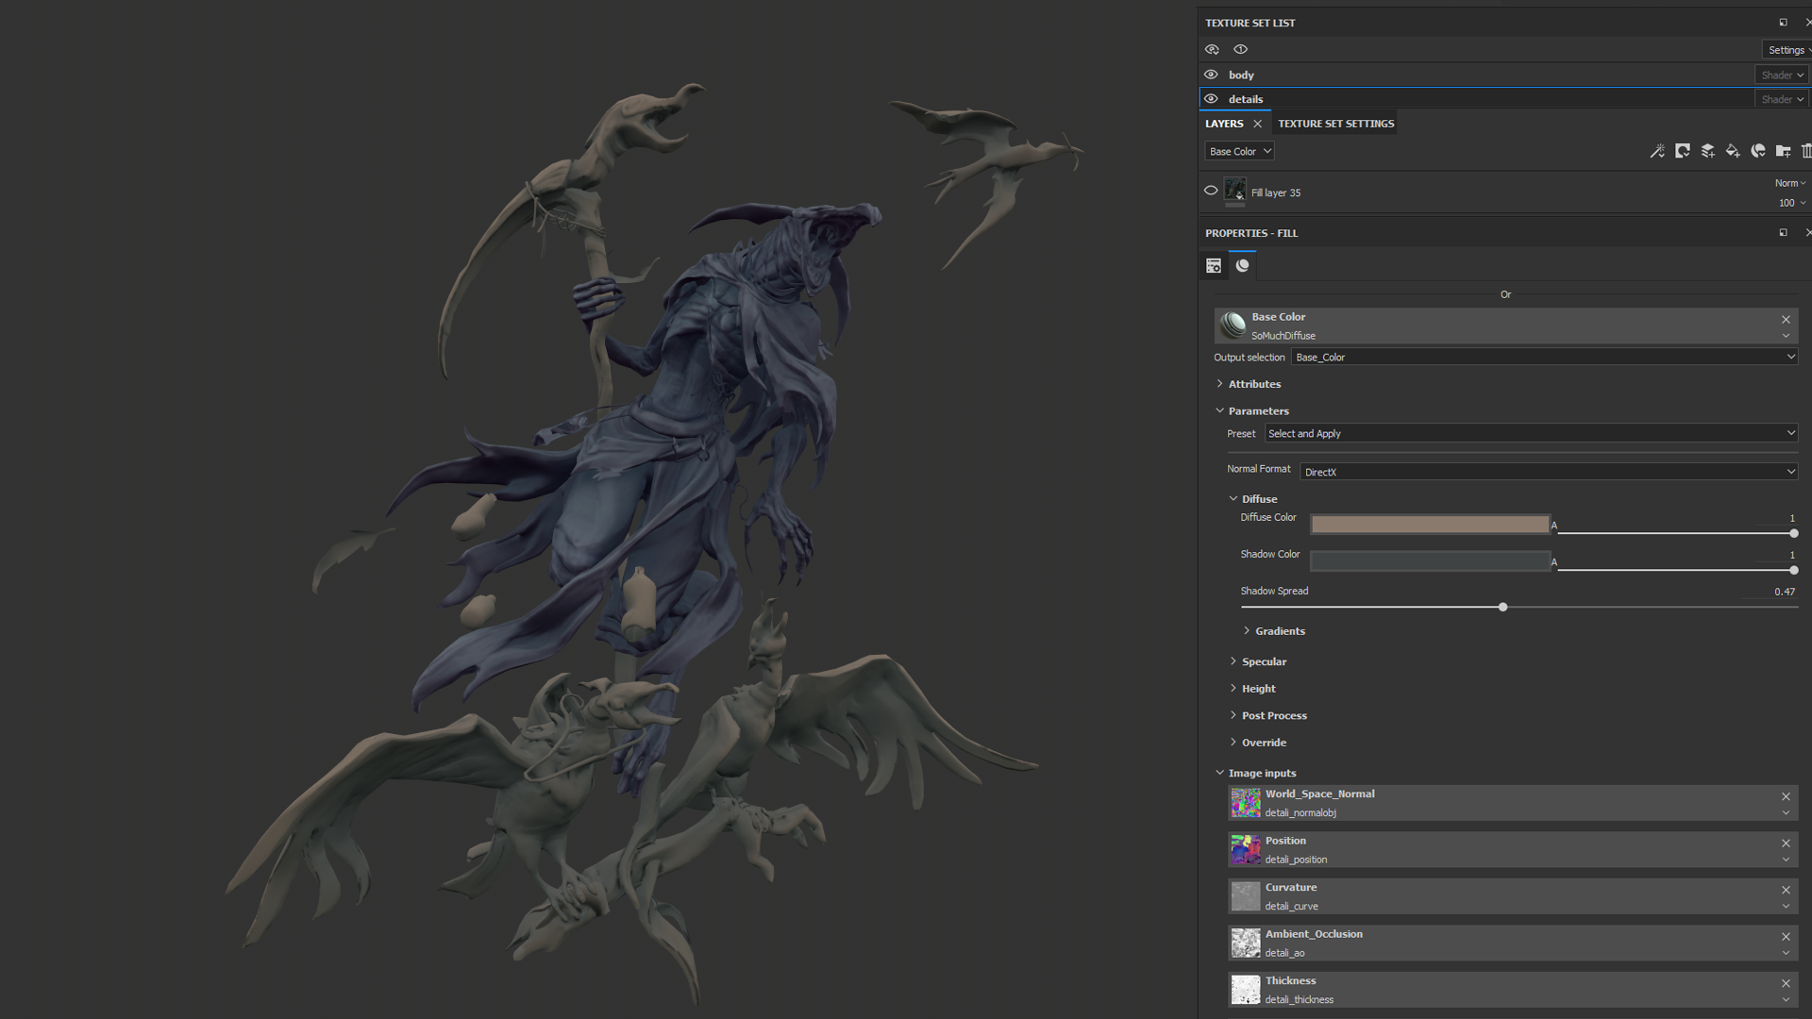The image size is (1812, 1019).
Task: Open the material tab in Properties Fill
Action: pyautogui.click(x=1242, y=266)
